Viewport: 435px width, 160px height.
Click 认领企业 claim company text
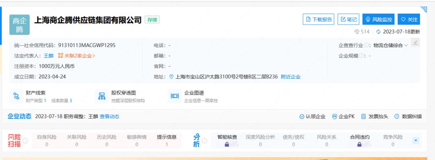(316, 117)
